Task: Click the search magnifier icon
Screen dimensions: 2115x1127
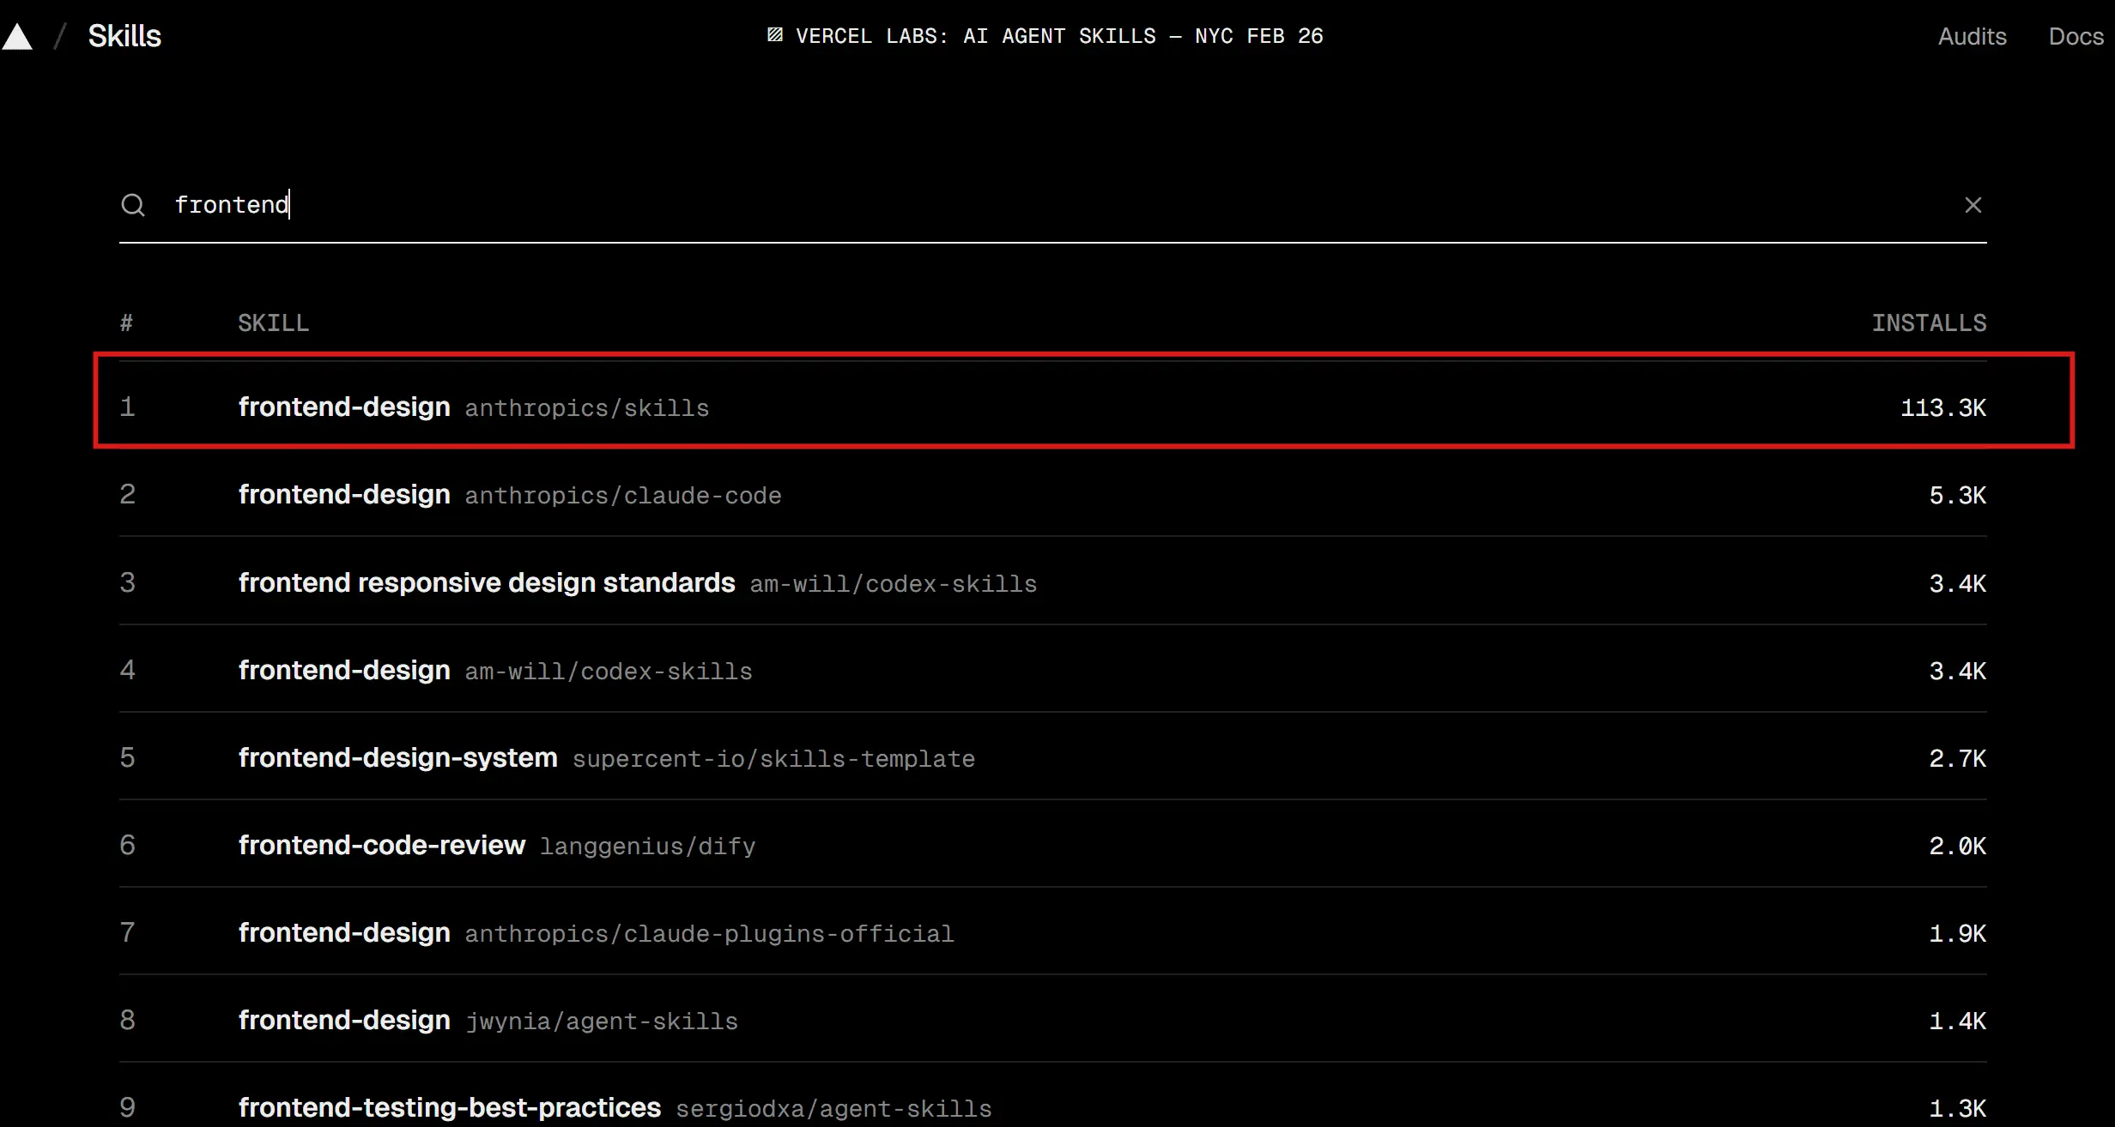Action: 133,205
